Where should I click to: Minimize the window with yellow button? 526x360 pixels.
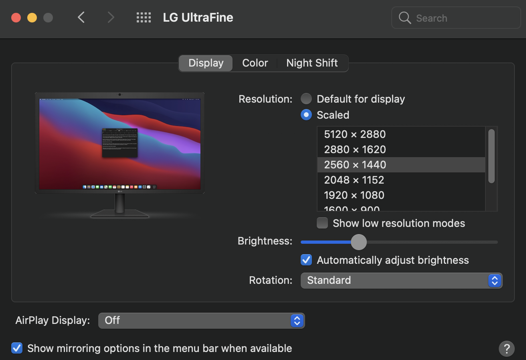coord(32,18)
